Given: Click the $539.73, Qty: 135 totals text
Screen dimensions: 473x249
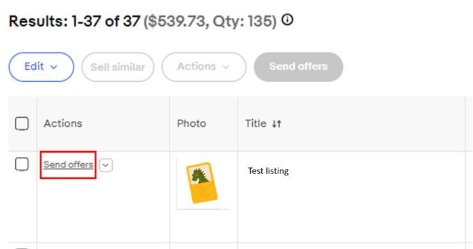Looking at the screenshot, I should click(x=210, y=22).
